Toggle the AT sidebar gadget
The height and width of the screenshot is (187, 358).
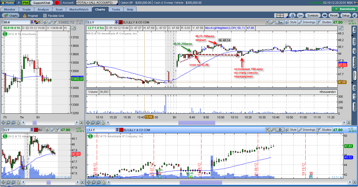pyautogui.click(x=355, y=51)
